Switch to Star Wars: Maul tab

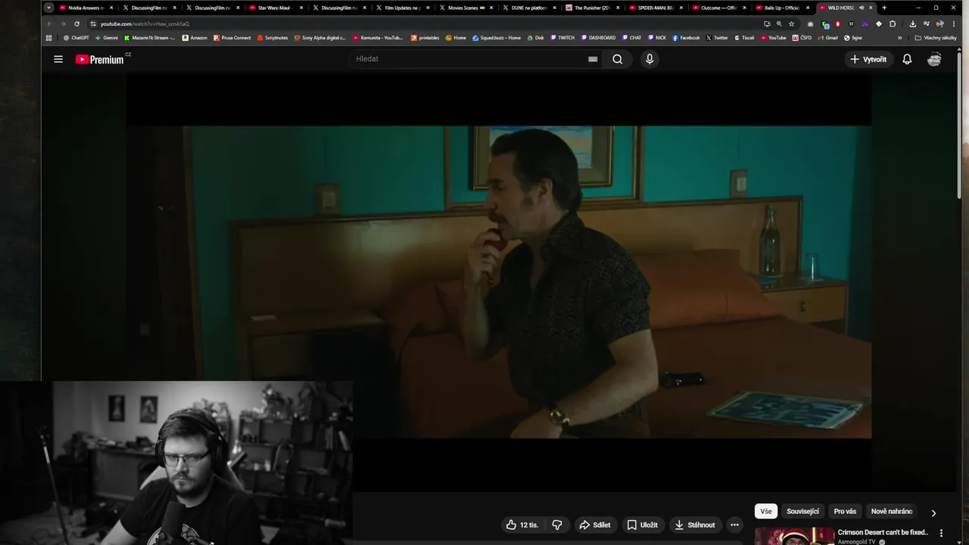coord(275,8)
